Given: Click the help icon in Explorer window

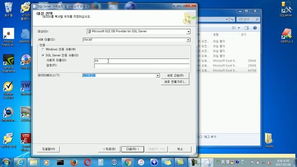Looking at the screenshot, I should pyautogui.click(x=255, y=28).
